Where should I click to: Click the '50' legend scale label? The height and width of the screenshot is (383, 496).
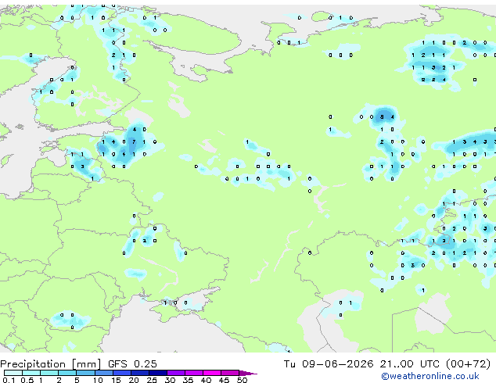(x=243, y=380)
